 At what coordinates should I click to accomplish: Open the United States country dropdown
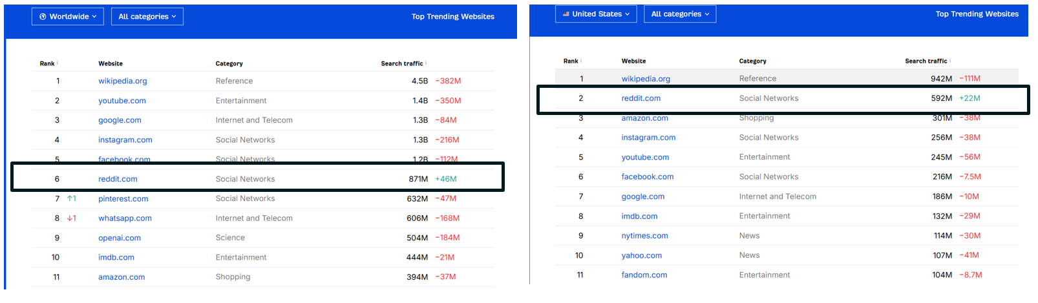pyautogui.click(x=596, y=14)
